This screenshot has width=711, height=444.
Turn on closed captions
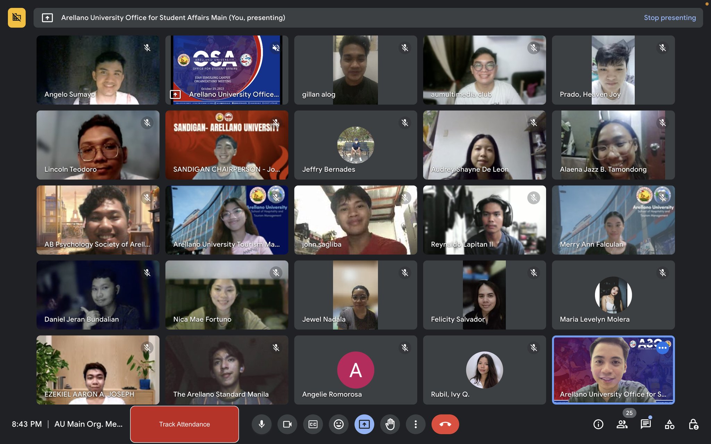[313, 424]
